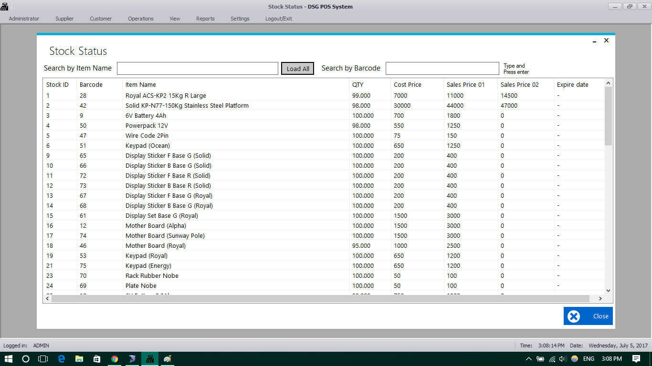This screenshot has width=652, height=366.
Task: Open Google Chrome from the taskbar
Action: tap(115, 359)
